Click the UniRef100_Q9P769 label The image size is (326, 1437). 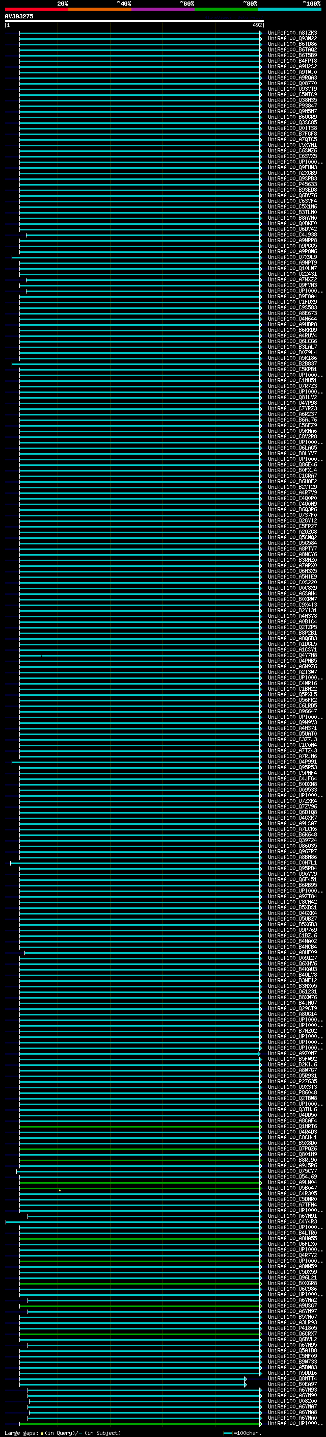(x=292, y=930)
